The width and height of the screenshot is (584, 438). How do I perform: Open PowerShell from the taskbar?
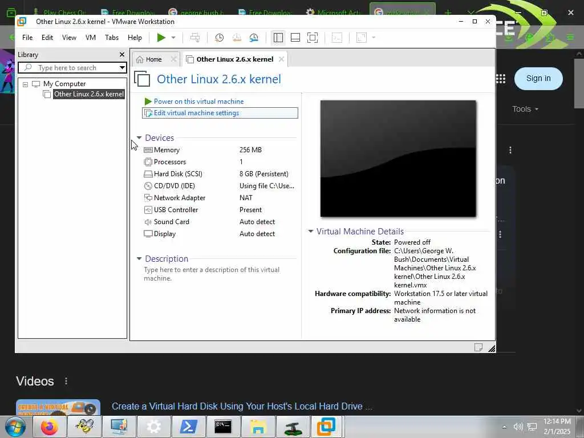188,427
